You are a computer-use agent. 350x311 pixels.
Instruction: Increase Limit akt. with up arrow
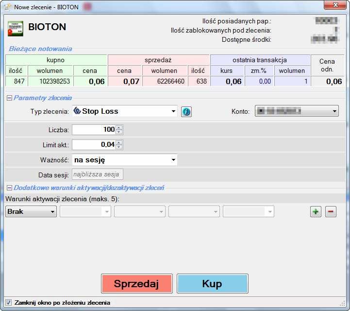point(119,142)
